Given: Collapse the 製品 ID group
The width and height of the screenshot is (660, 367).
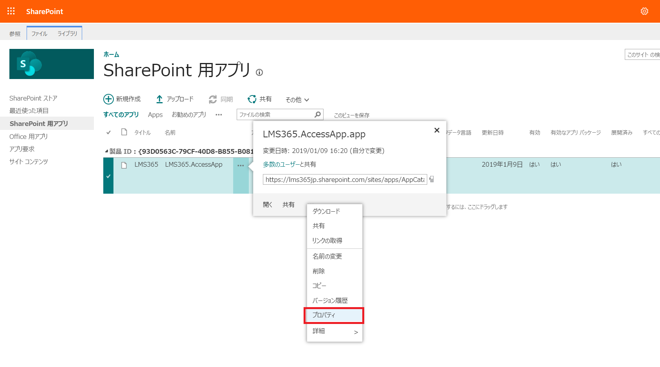Looking at the screenshot, I should [x=106, y=151].
